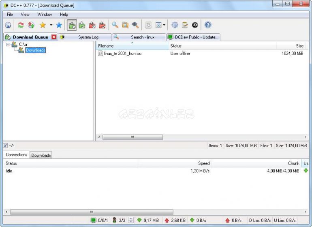
Task: Click the 1,30 MiB/s speed value
Action: pyautogui.click(x=200, y=171)
